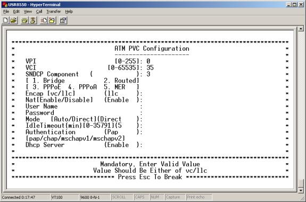The height and width of the screenshot is (202, 306).
Task: Click the Properties toolbar icon
Action: coord(63,20)
